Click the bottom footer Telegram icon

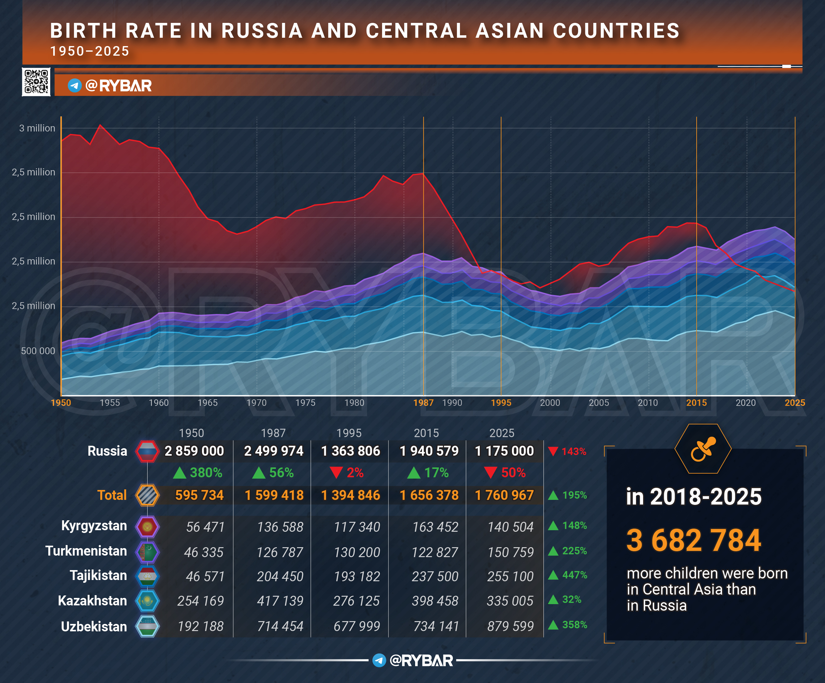[x=379, y=660]
